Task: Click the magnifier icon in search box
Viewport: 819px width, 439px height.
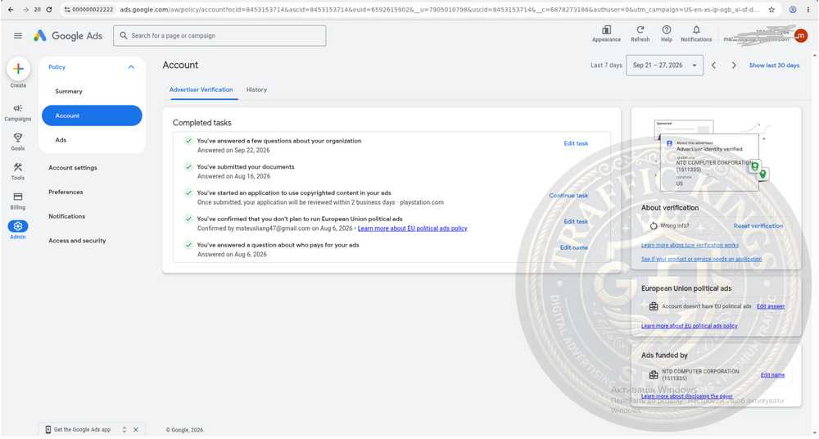Action: pyautogui.click(x=124, y=35)
